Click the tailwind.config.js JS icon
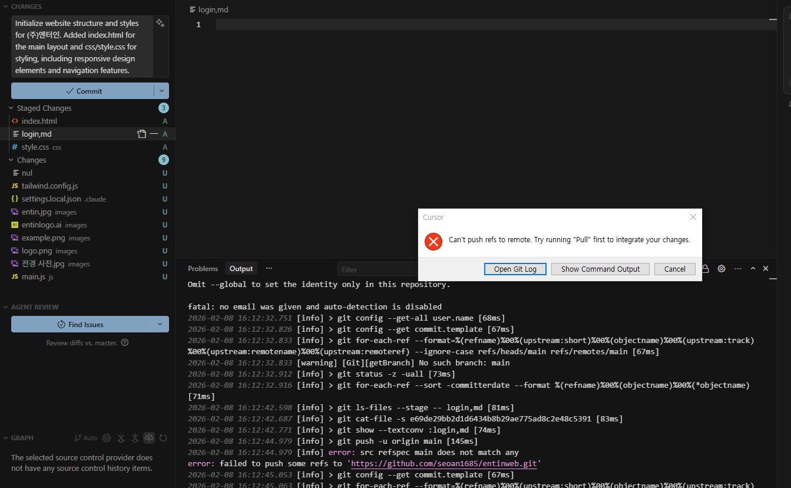 15,186
